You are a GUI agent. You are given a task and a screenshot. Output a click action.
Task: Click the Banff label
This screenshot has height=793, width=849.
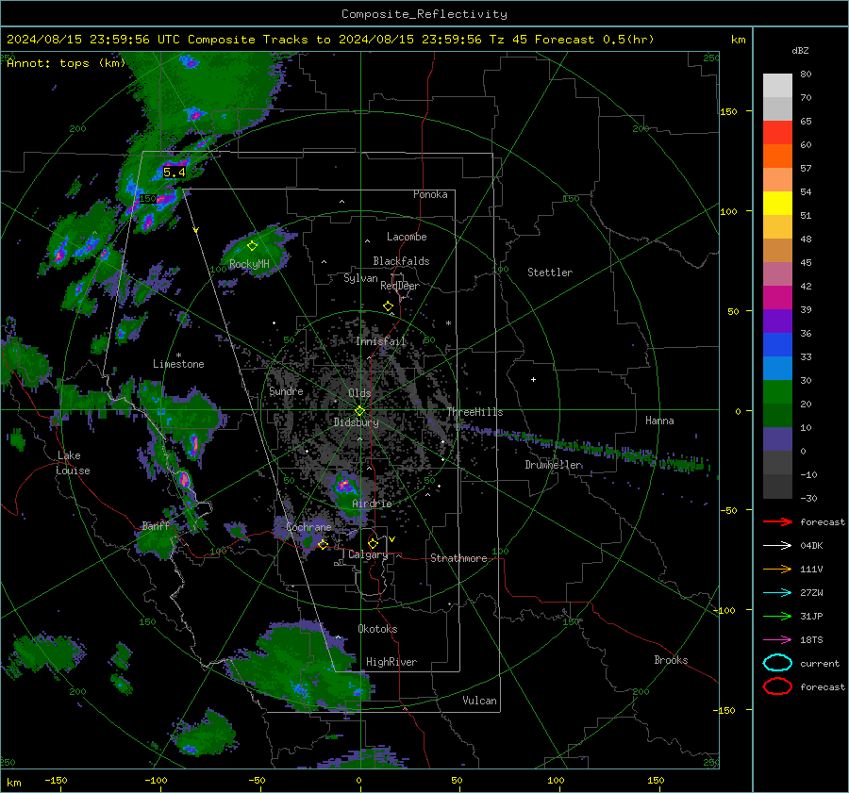click(156, 525)
